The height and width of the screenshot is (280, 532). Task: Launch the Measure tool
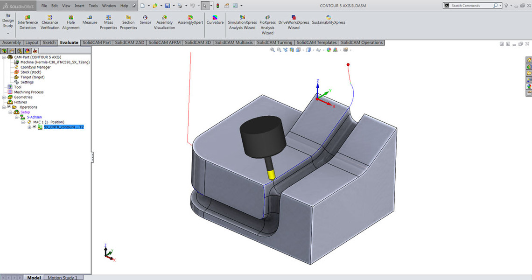[x=90, y=20]
